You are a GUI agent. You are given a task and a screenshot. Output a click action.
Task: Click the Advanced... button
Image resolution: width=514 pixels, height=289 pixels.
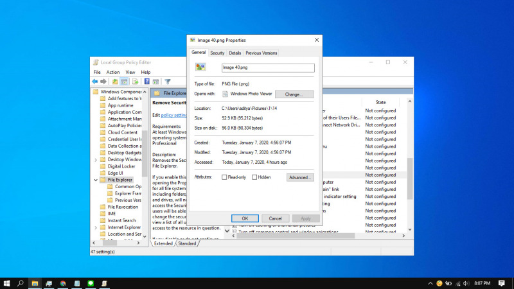pos(300,178)
